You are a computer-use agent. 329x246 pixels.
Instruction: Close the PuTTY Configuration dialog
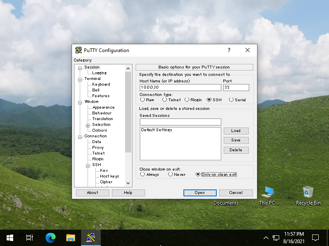tap(248, 50)
